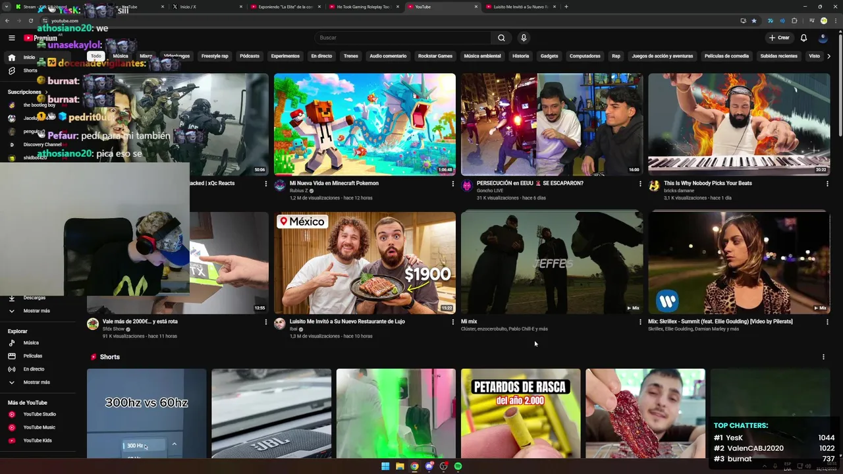Open the 300hz vs 60hz short
This screenshot has width=843, height=474.
146,413
